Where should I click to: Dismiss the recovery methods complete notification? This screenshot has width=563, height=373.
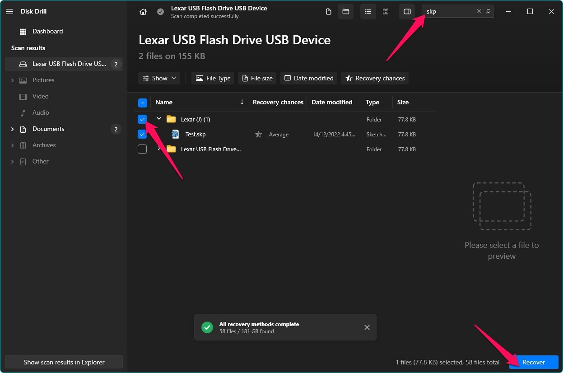click(x=367, y=327)
